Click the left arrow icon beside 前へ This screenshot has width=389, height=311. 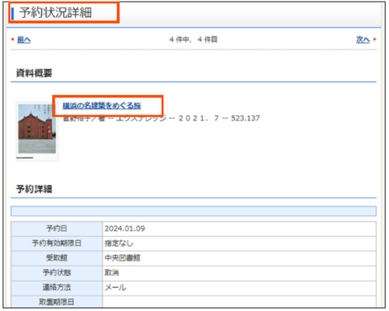(x=12, y=40)
